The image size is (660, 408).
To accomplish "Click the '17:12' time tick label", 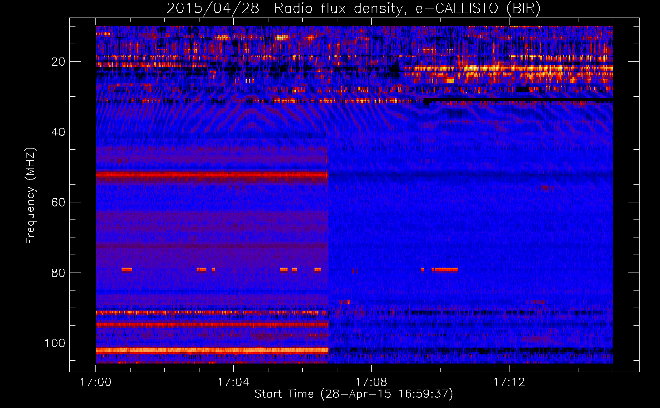I will pyautogui.click(x=509, y=382).
